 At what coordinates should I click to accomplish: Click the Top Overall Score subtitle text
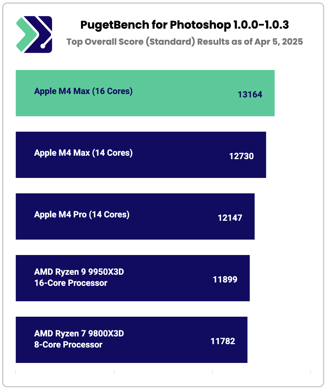point(185,42)
